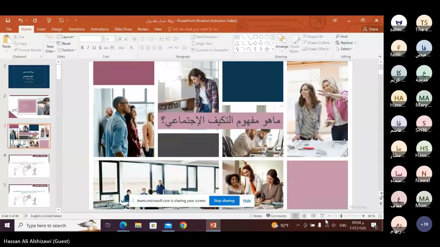Viewport: 440px width, 247px height.
Task: Click the Increase Font Size icon
Action: (x=120, y=39)
